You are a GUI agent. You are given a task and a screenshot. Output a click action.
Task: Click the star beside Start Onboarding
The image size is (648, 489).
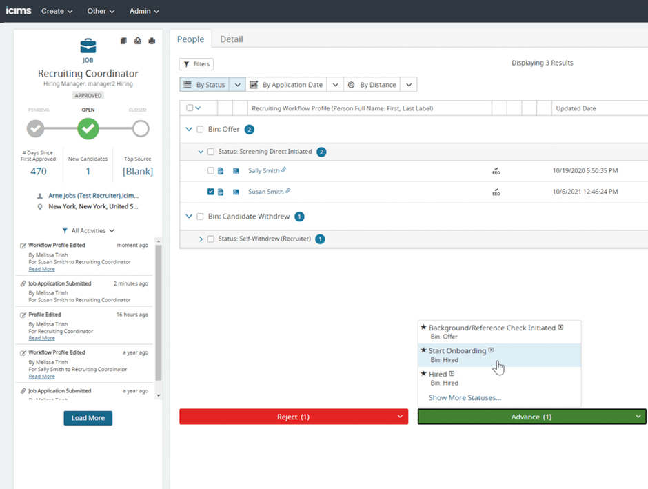click(423, 350)
